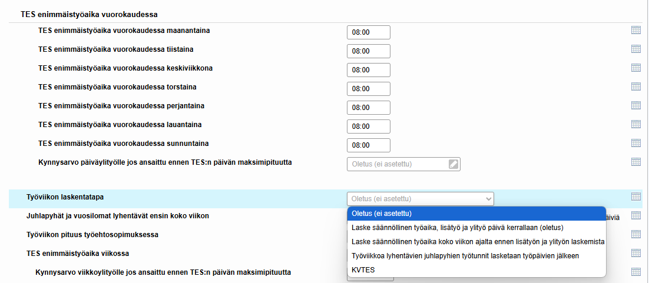Select option calculating koko viikon ajalta
This screenshot has height=283, width=649.
[x=476, y=242]
